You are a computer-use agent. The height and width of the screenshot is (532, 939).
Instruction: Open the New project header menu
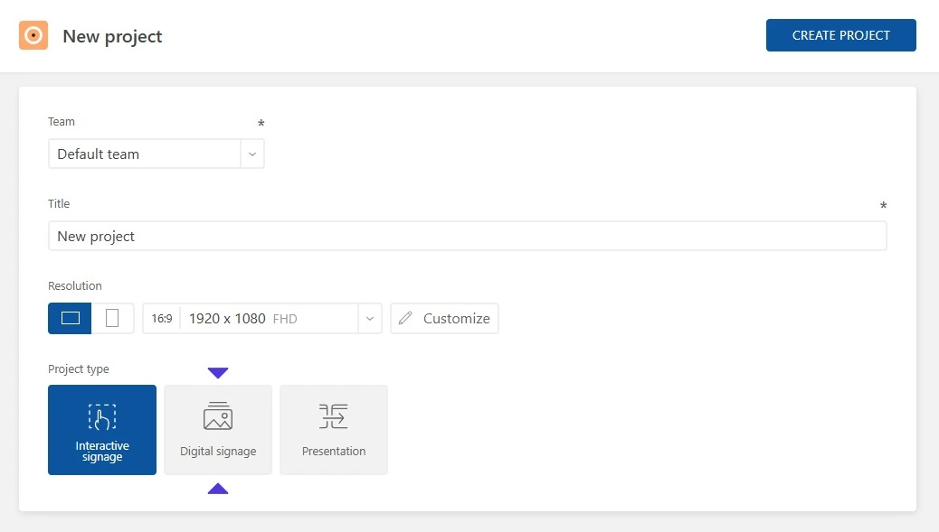point(112,36)
